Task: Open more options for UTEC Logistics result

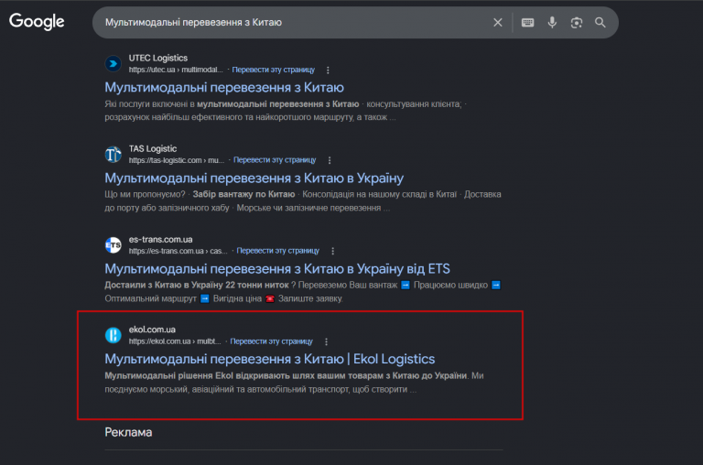Action: 328,70
